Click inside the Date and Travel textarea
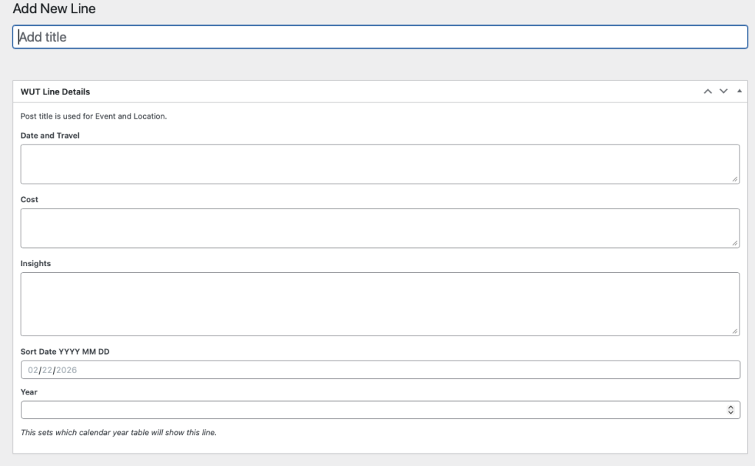Screen dimensions: 755x466 pyautogui.click(x=380, y=164)
